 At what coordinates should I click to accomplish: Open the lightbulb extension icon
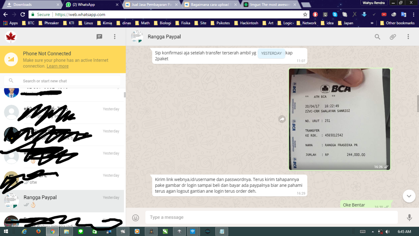click(x=325, y=14)
